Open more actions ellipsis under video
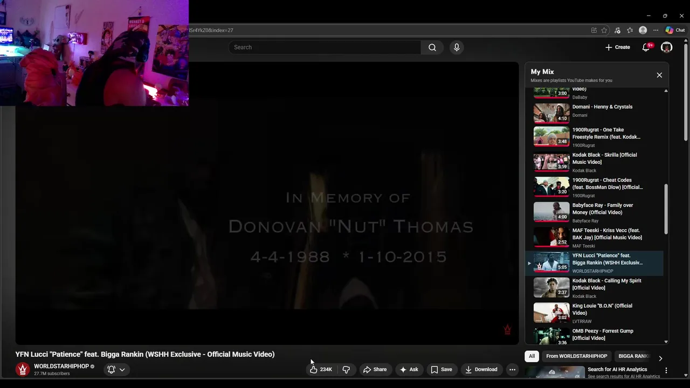 pyautogui.click(x=512, y=370)
